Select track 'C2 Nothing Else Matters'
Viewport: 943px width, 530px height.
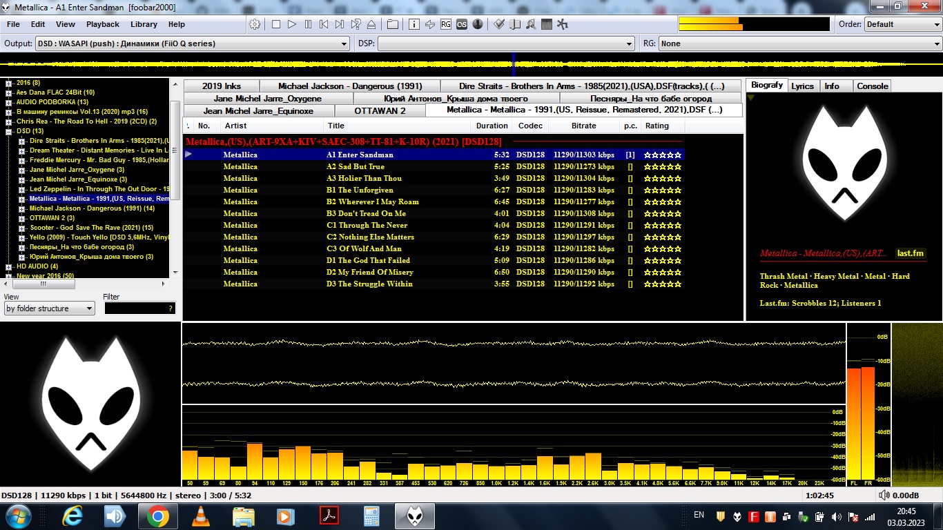pyautogui.click(x=434, y=237)
